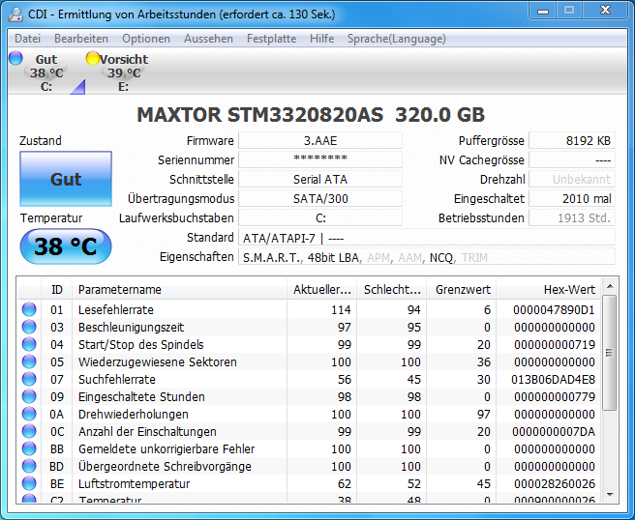Click the status orb for Luftstromtemperatur

coord(29,483)
